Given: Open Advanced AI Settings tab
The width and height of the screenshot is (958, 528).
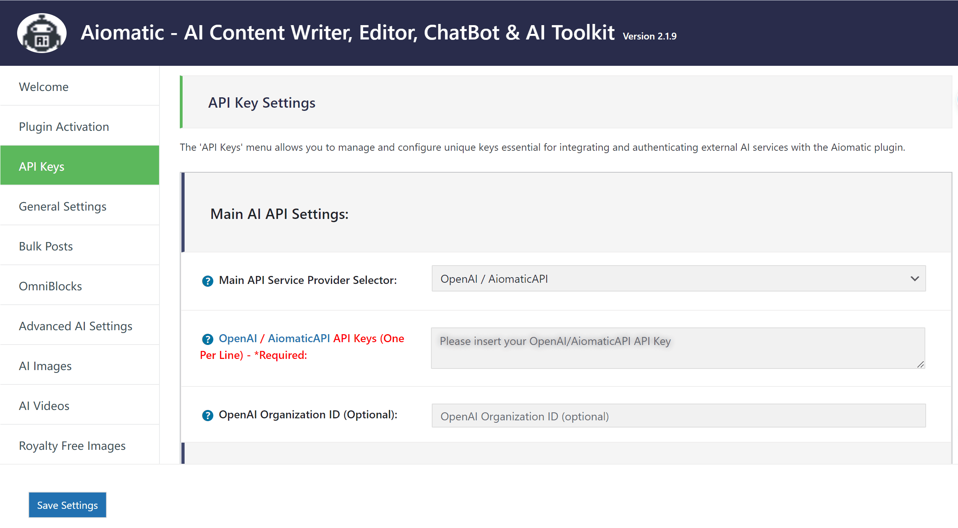Looking at the screenshot, I should click(80, 326).
